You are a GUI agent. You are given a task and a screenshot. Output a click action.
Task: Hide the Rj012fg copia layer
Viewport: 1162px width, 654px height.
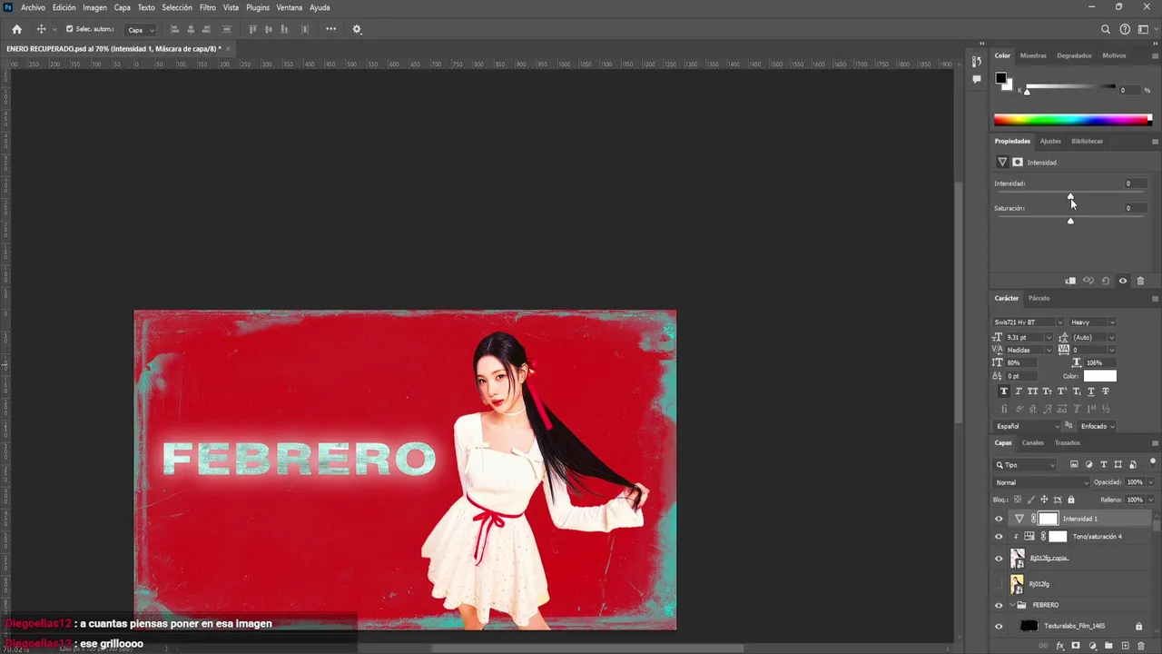coord(999,559)
